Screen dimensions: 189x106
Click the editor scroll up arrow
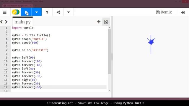[x=110, y=27]
